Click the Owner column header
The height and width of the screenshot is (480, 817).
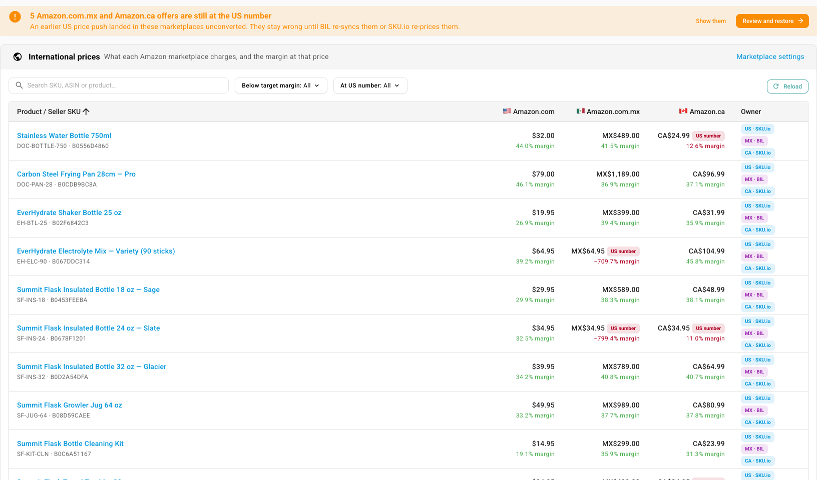(751, 111)
